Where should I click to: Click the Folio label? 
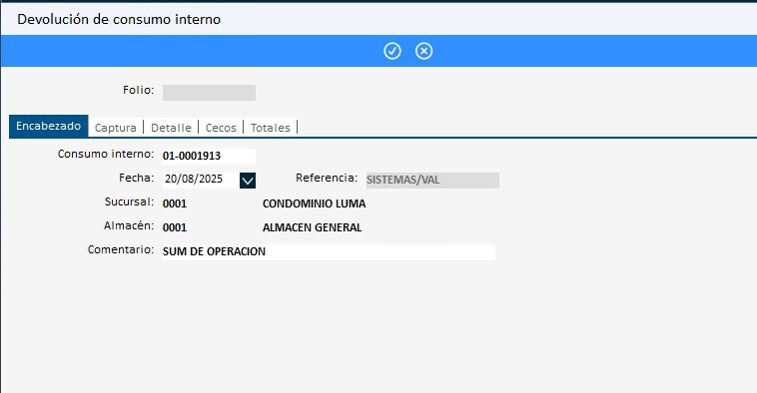(139, 90)
